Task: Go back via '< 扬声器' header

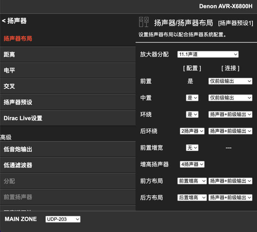Action: point(14,21)
